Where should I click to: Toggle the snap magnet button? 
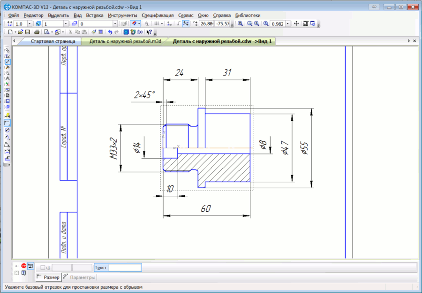[x=134, y=24]
